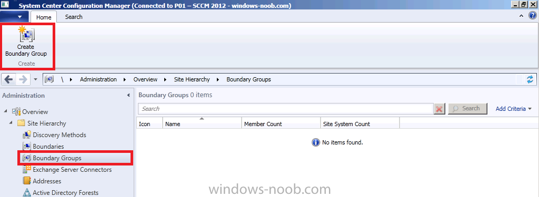
Task: Click the Exchange Server Connectors icon
Action: click(x=27, y=169)
